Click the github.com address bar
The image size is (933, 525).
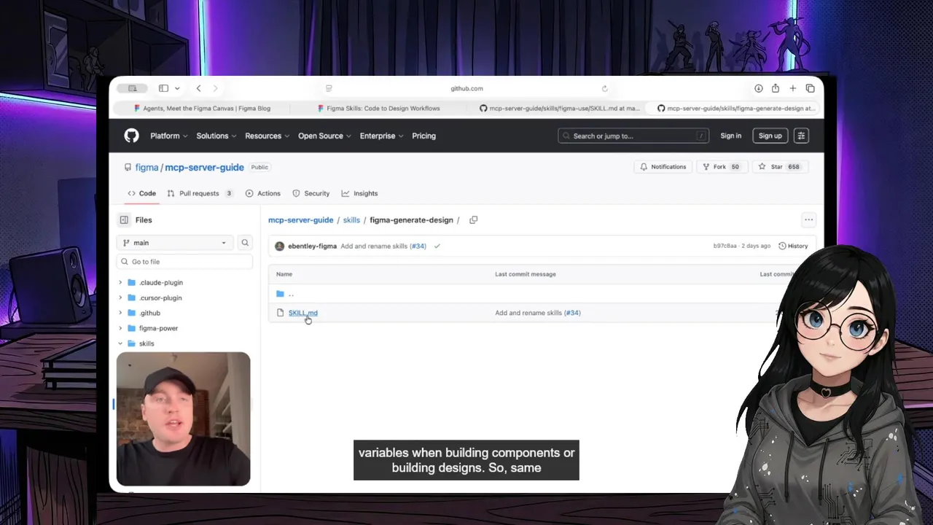466,88
